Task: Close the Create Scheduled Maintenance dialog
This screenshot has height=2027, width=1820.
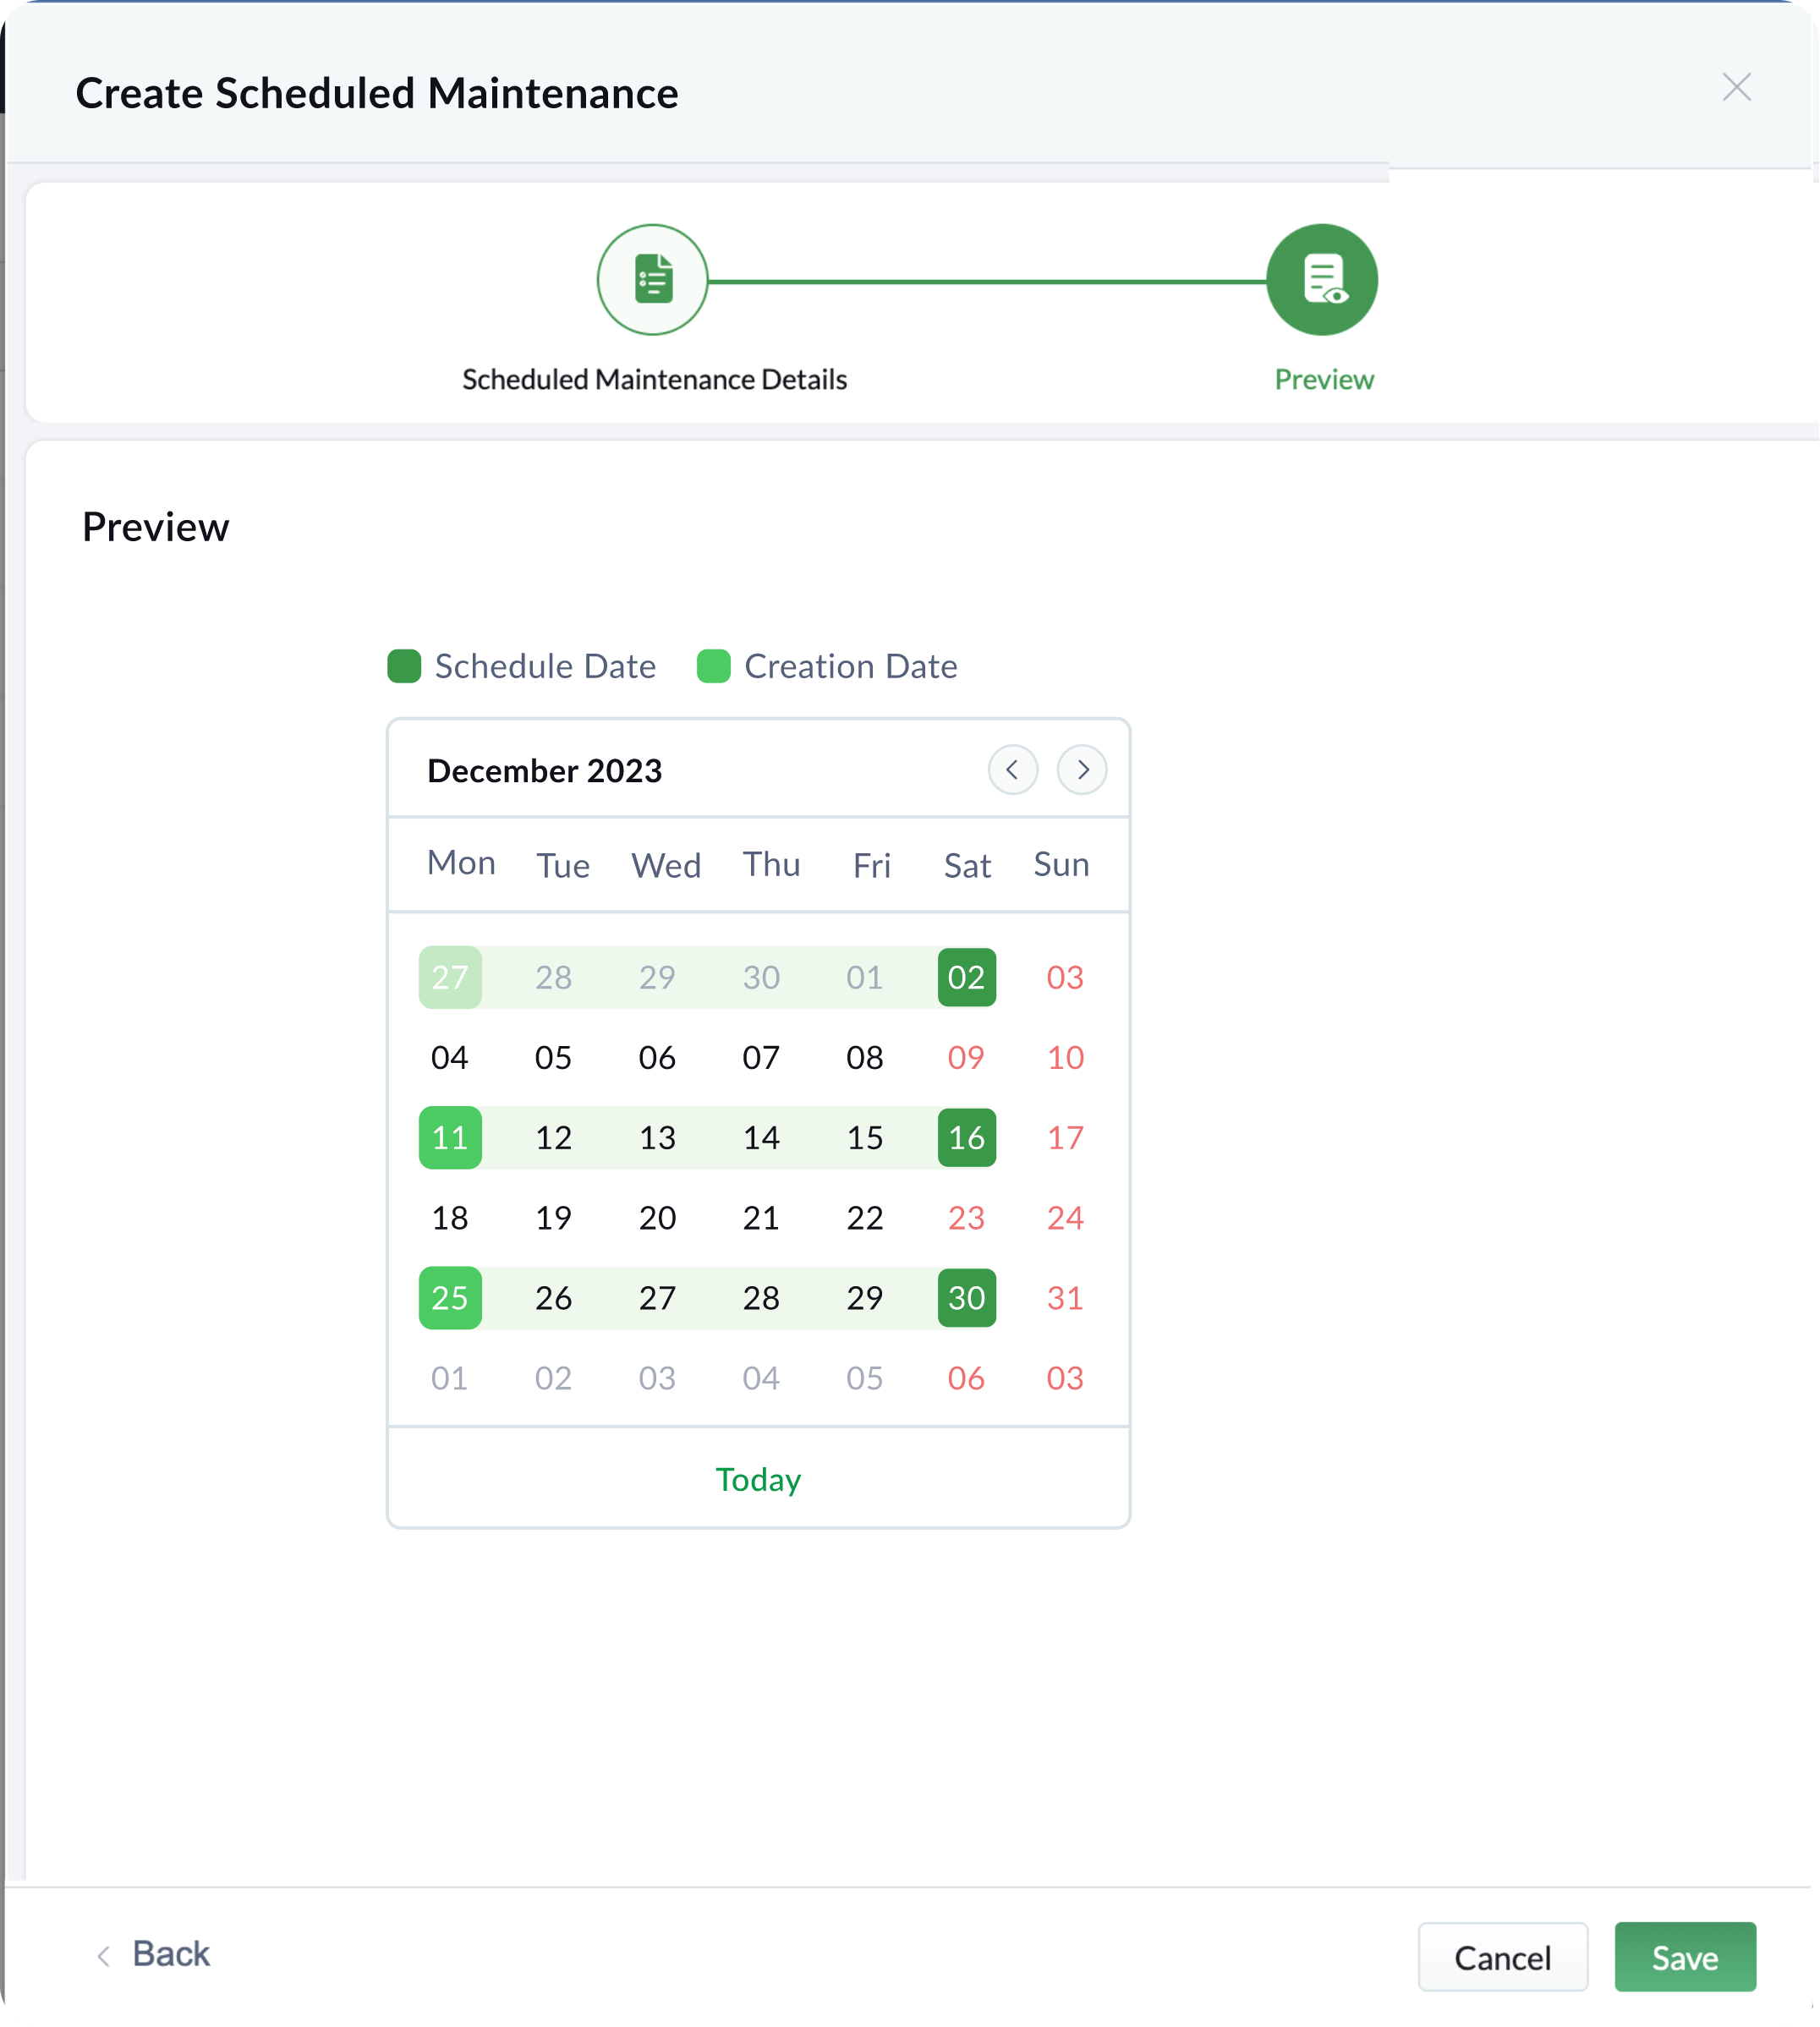Action: point(1738,88)
